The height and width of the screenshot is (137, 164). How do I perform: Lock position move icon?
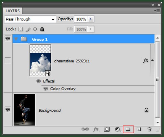click(x=35, y=29)
